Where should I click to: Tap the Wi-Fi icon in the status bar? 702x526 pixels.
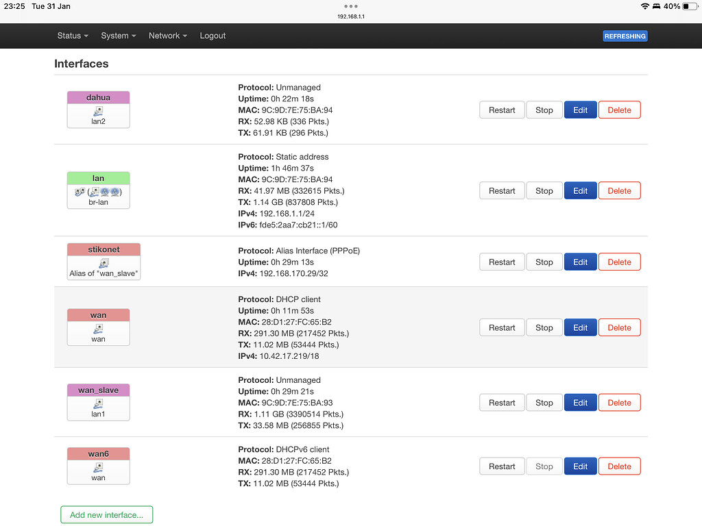tap(645, 6)
